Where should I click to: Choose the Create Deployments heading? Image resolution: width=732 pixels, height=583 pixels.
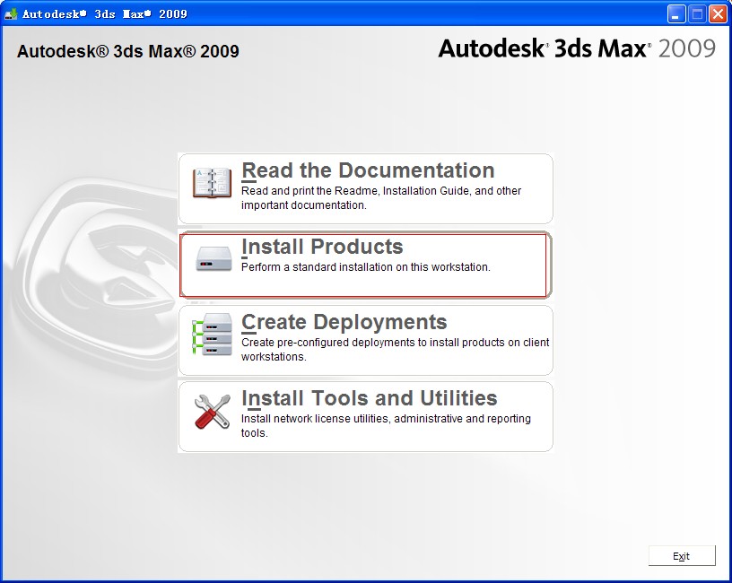coord(344,322)
